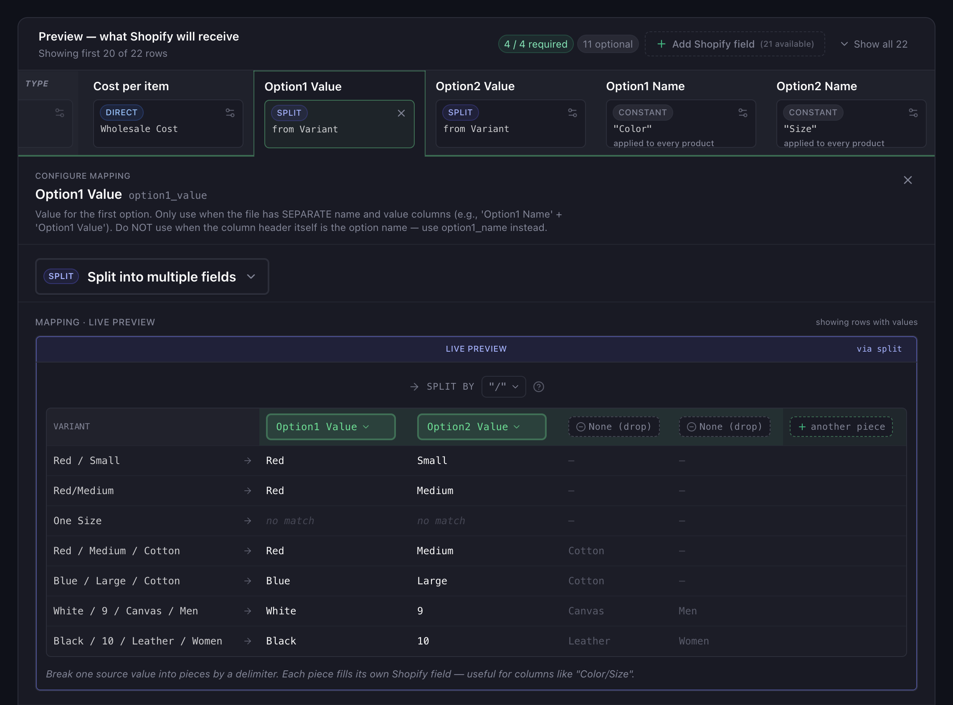Viewport: 953px width, 705px height.
Task: Expand Show all 22 rows
Action: point(874,44)
